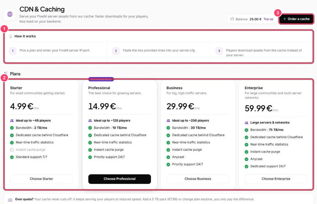Select the Professional plan title
Viewport: 317px width, 204px height.
tap(99, 88)
